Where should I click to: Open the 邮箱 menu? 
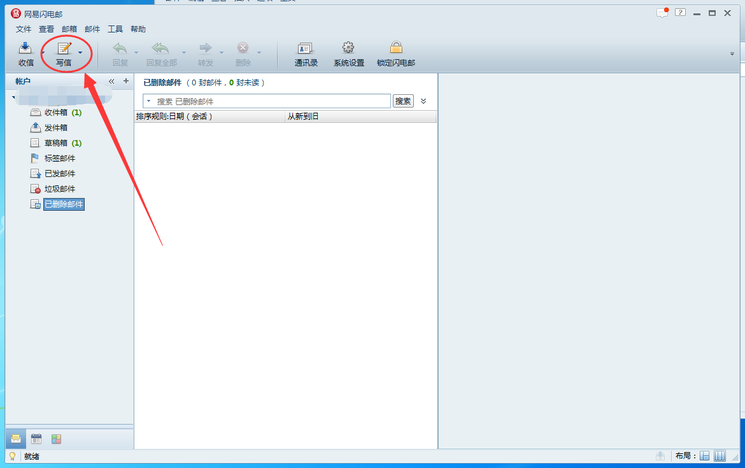(x=69, y=29)
